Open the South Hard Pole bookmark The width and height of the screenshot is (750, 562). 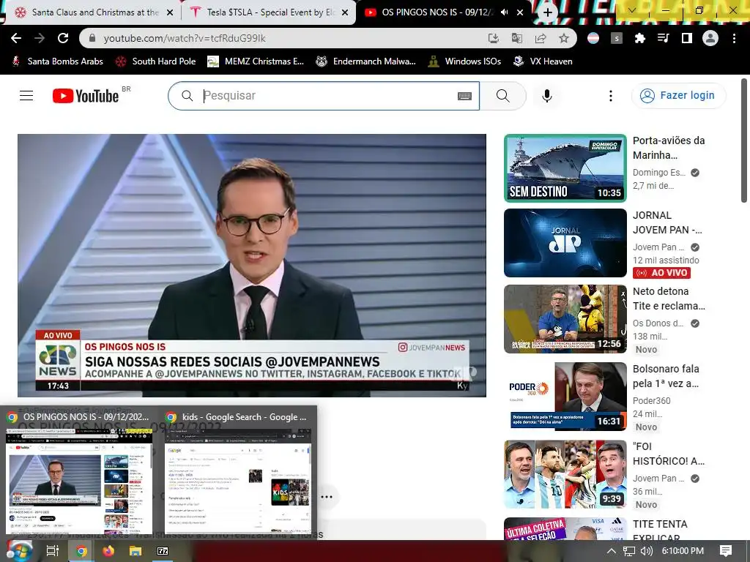click(156, 61)
